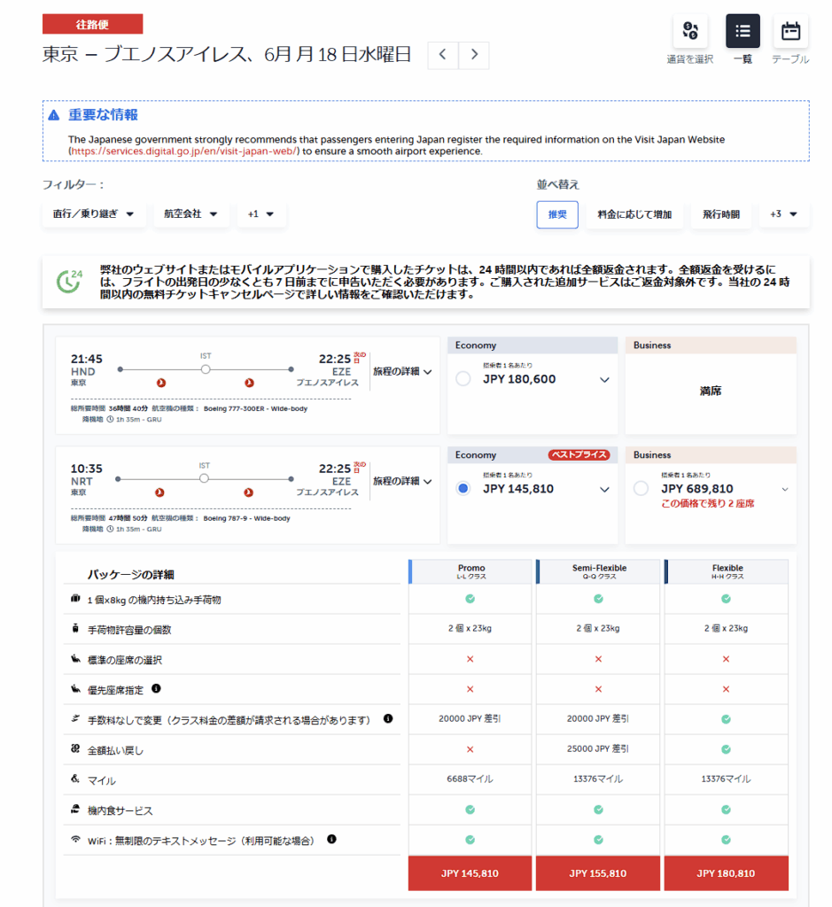Expand 旅程の詳細 for the 21:45 flight
This screenshot has height=907, width=832.
pyautogui.click(x=402, y=372)
